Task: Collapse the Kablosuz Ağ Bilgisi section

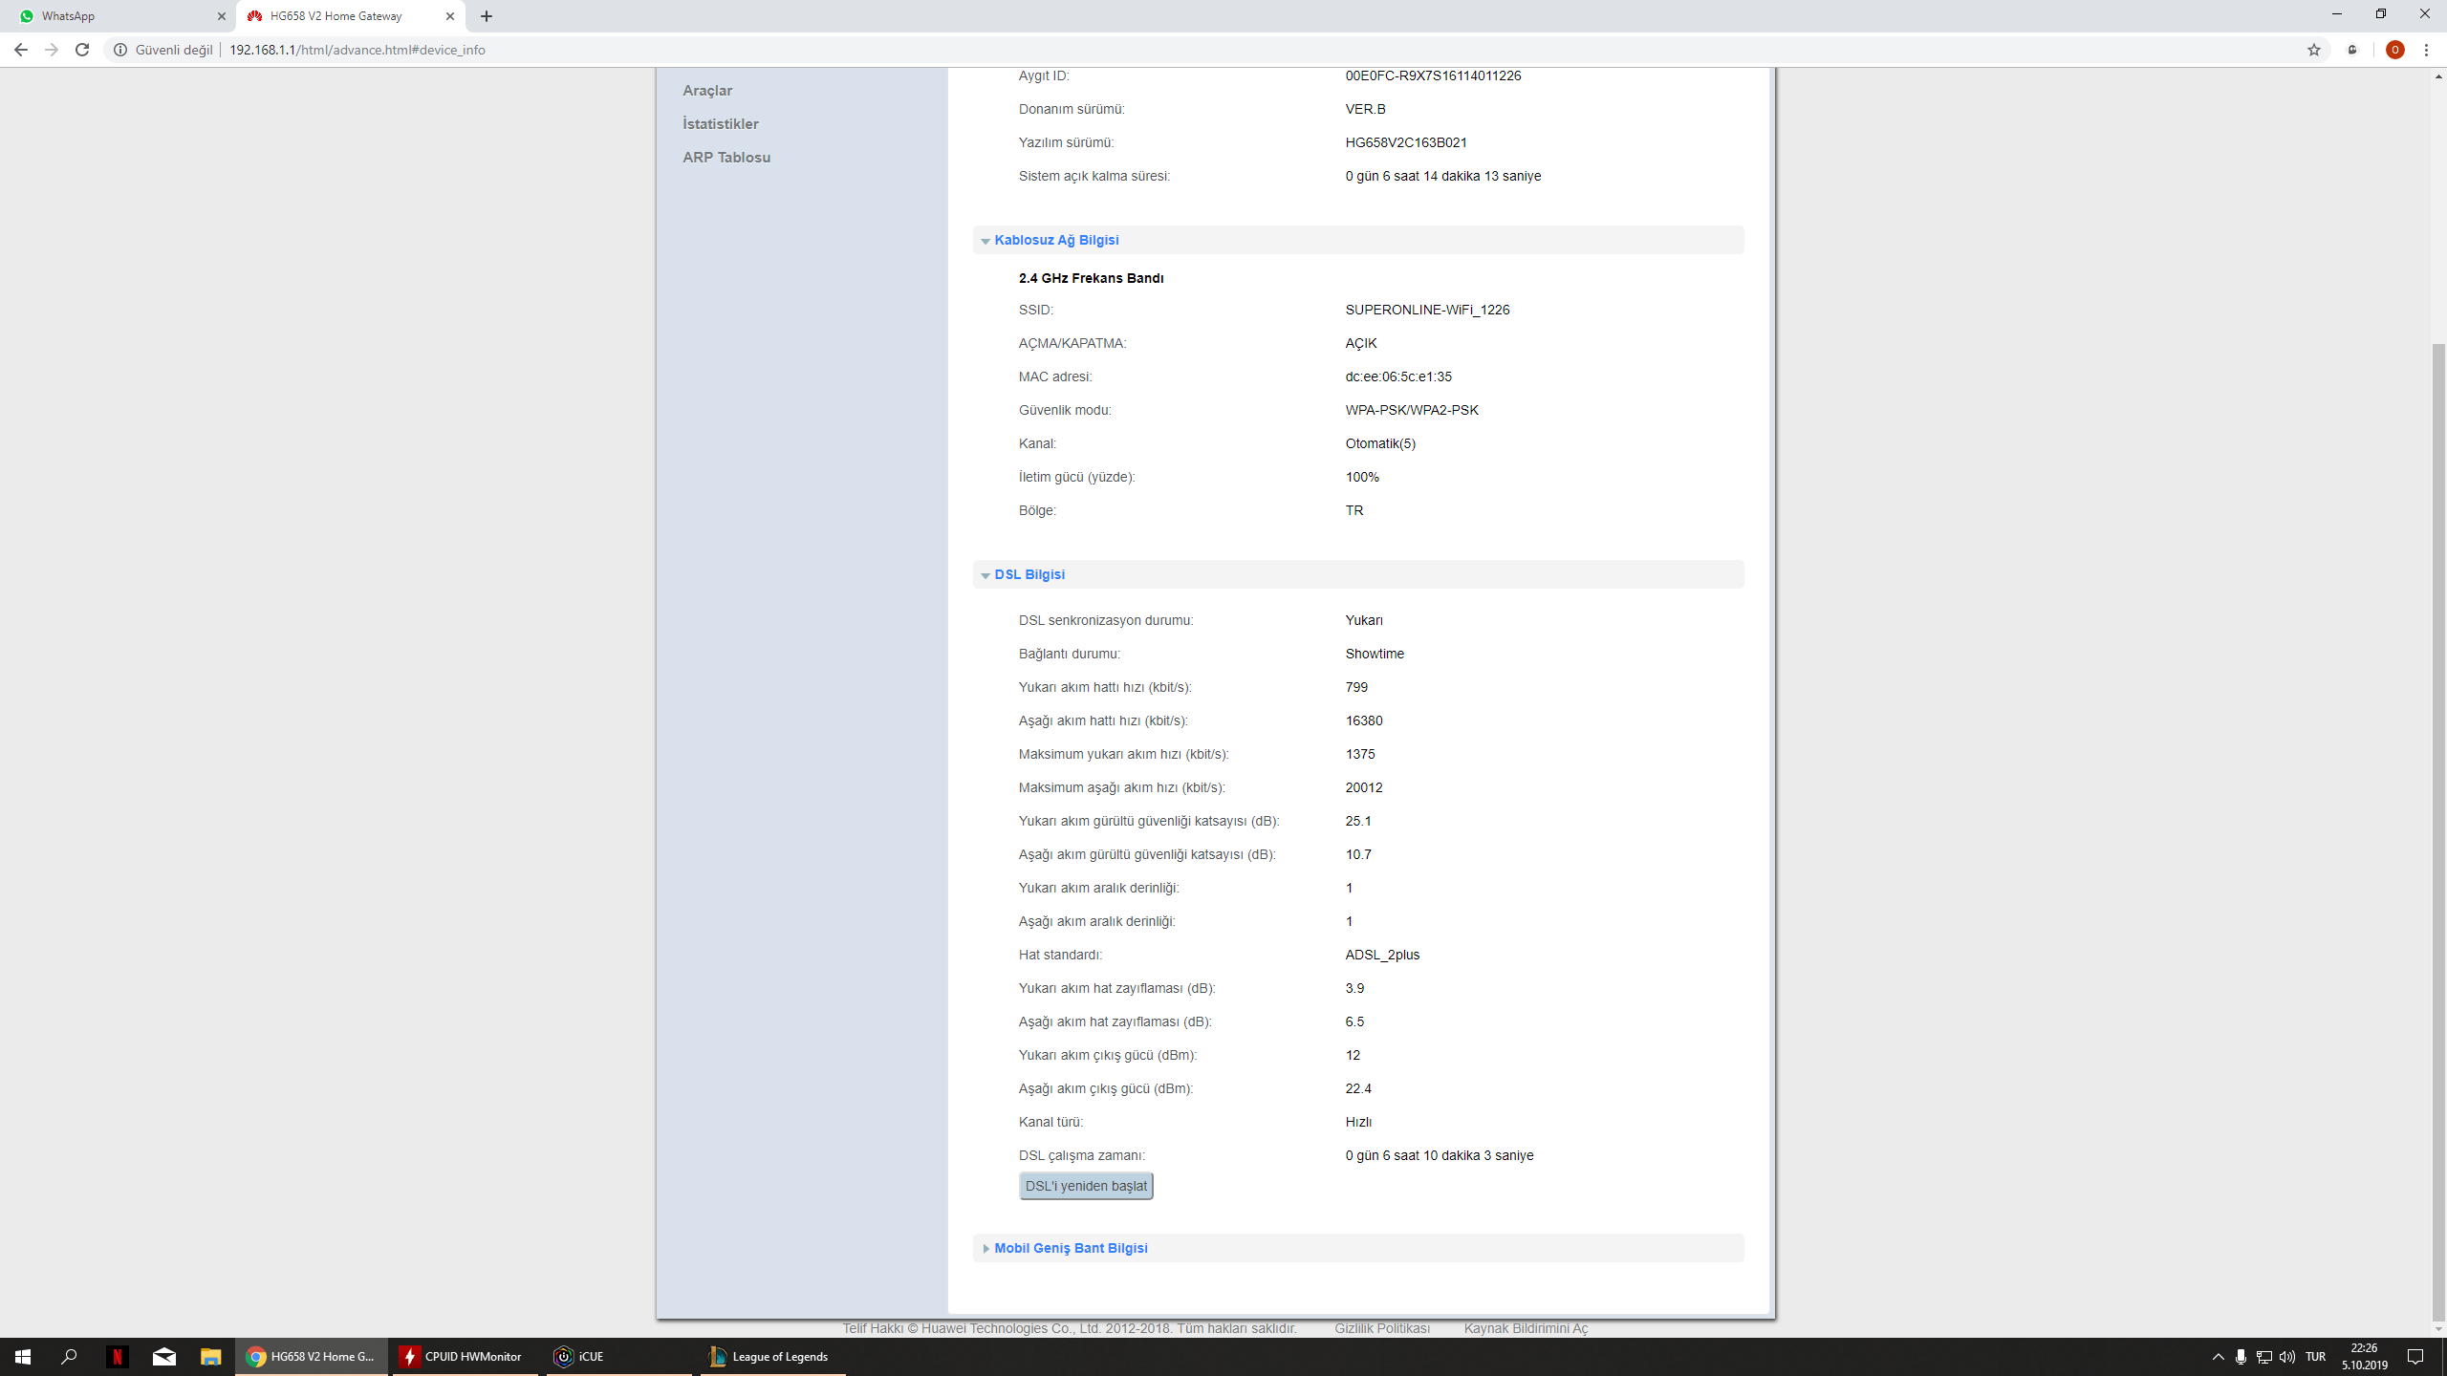Action: coord(1055,240)
